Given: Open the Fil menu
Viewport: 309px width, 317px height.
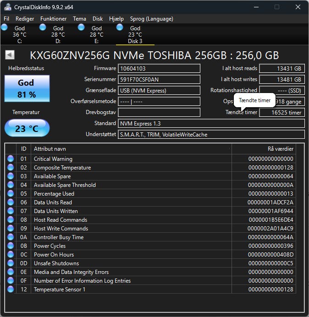Looking at the screenshot, I should (6, 19).
